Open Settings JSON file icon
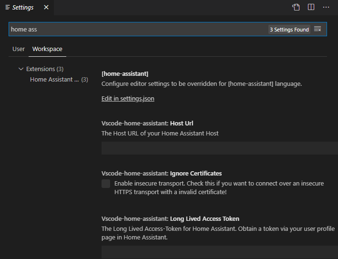 [x=296, y=7]
